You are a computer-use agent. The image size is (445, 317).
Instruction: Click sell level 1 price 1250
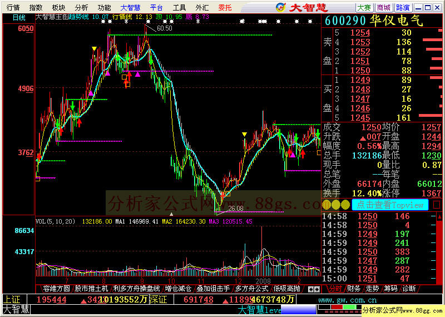[x=360, y=71]
